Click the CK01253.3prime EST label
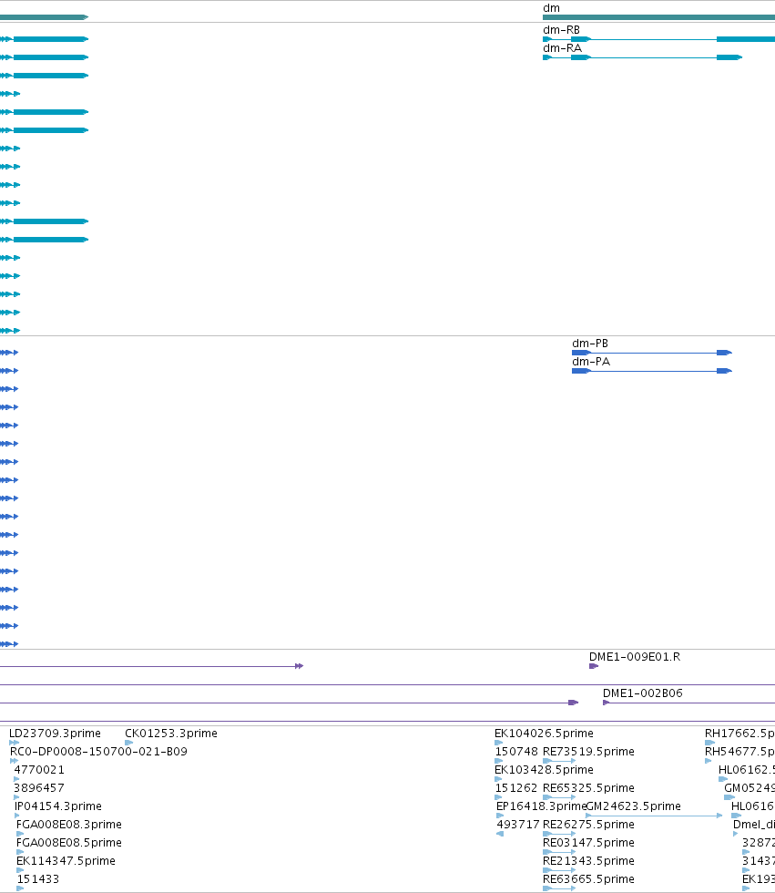Image resolution: width=775 pixels, height=893 pixels. (170, 733)
